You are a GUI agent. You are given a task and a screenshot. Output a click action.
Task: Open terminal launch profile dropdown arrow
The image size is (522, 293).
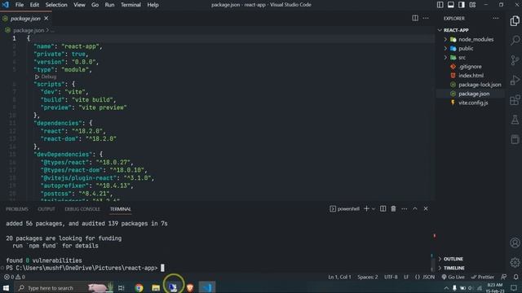coord(374,209)
